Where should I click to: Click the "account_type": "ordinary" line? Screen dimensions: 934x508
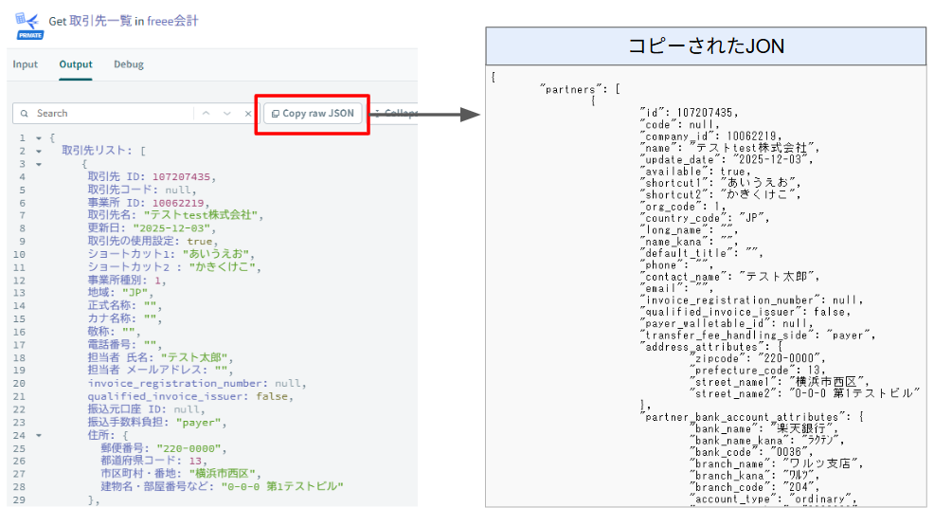click(x=773, y=499)
